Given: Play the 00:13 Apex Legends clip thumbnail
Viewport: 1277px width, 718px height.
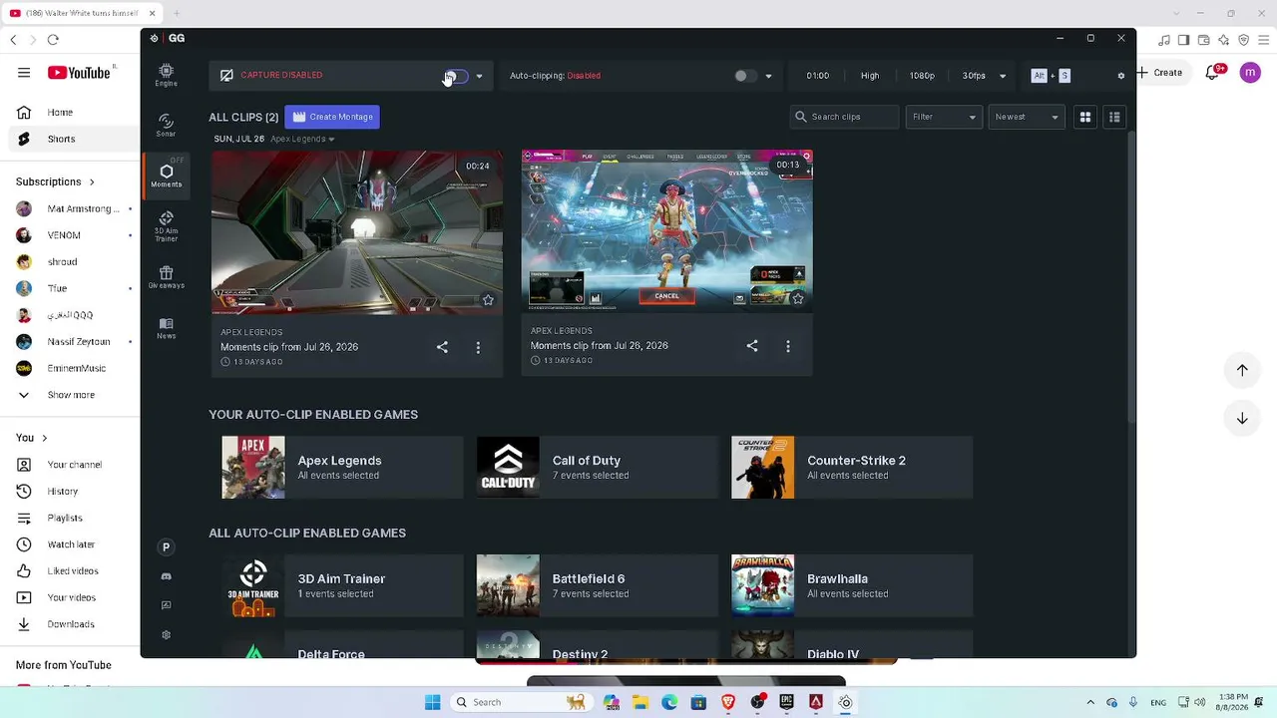Looking at the screenshot, I should tap(667, 231).
